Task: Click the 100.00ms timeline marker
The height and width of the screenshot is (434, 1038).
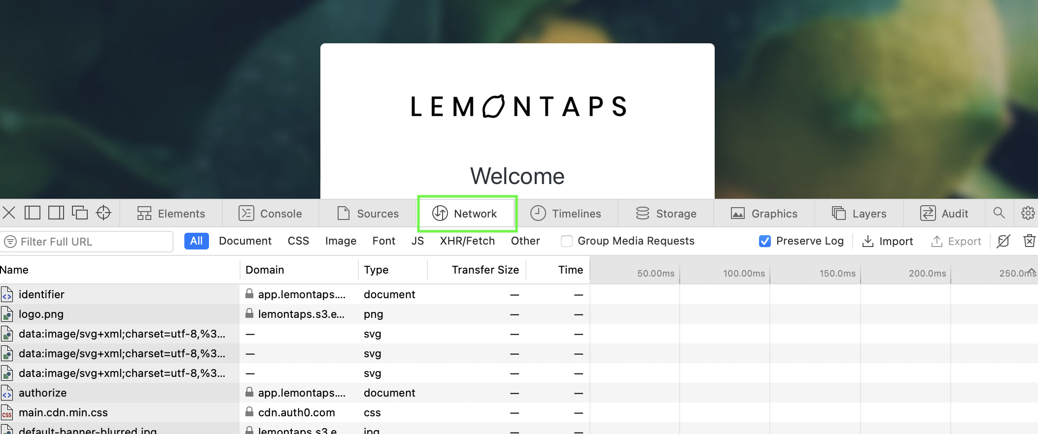Action: tap(744, 273)
